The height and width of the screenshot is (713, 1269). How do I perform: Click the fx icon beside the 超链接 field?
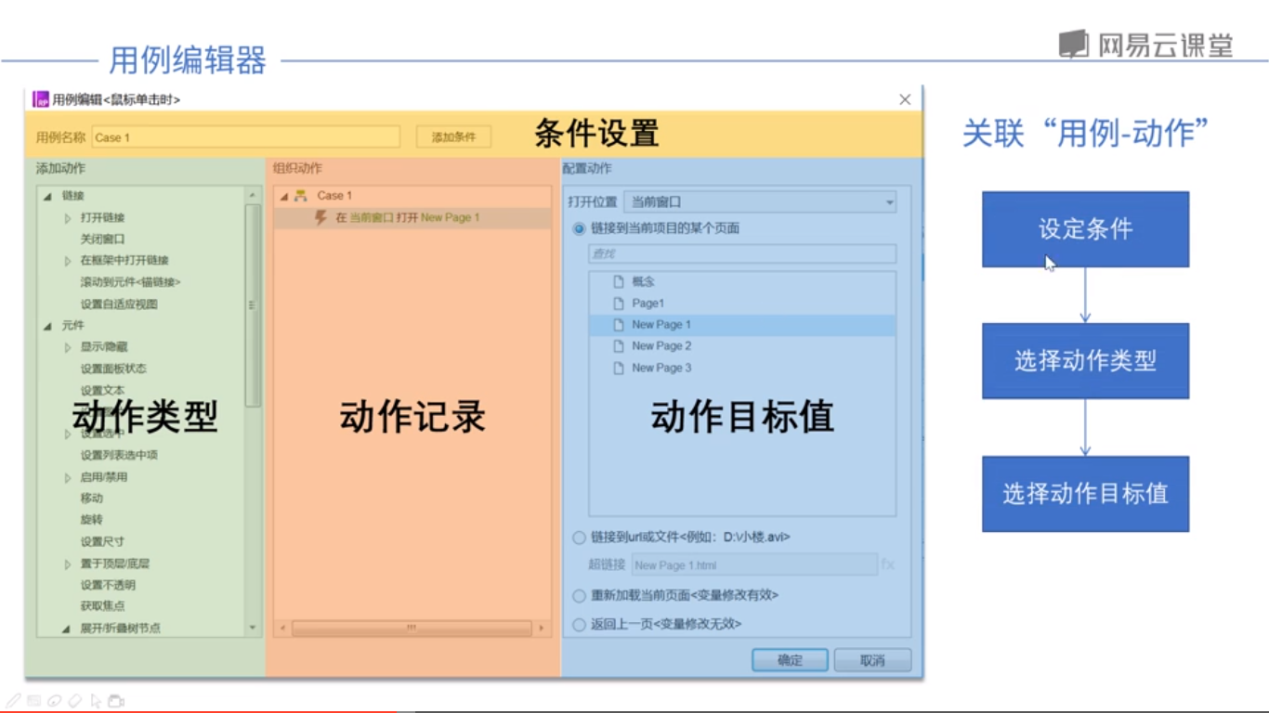click(x=889, y=564)
